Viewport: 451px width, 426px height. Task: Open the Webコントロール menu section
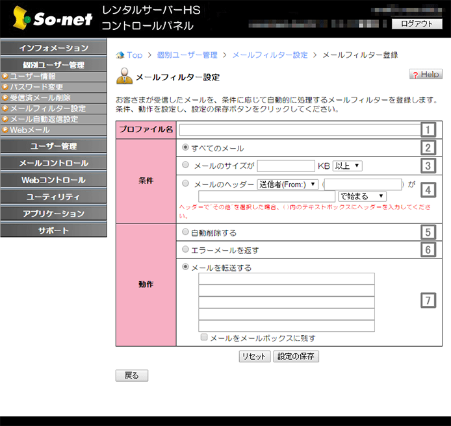pos(53,180)
